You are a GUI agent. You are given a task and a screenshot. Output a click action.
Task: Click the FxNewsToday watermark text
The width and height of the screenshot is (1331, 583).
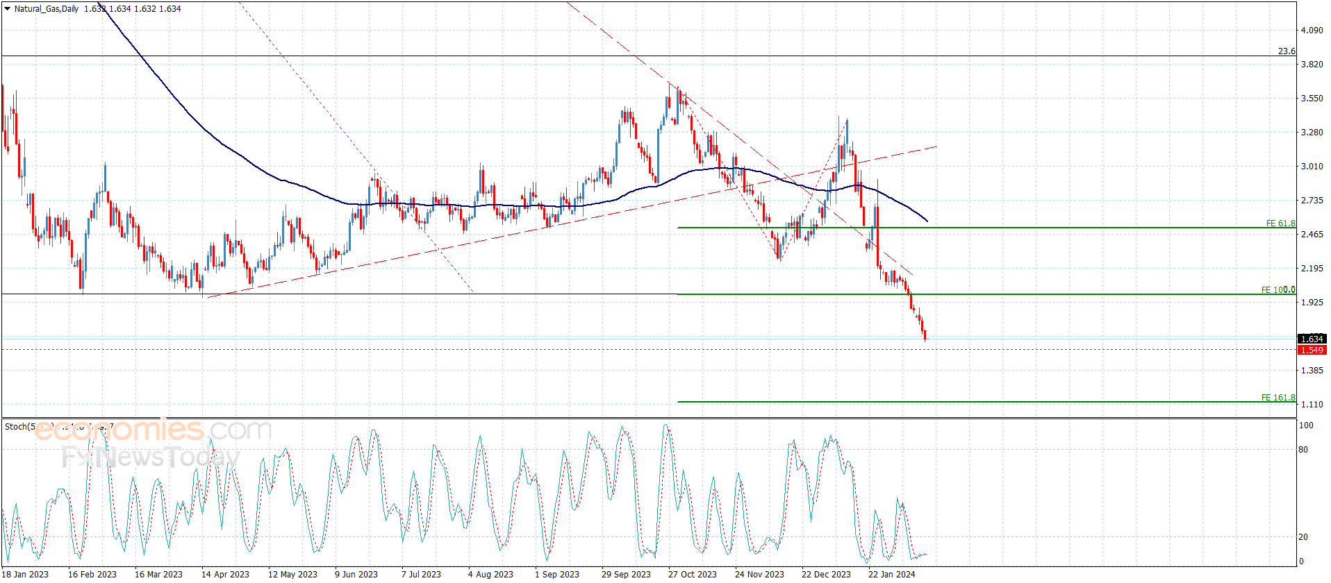click(x=150, y=457)
